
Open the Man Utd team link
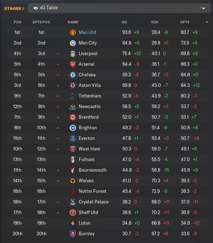[x=87, y=32]
